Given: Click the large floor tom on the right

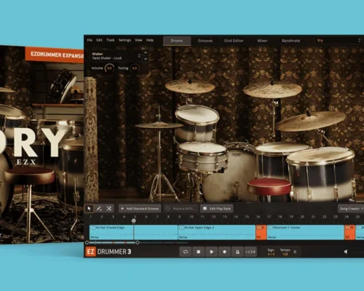Looking at the screenshot, I should 322,173.
